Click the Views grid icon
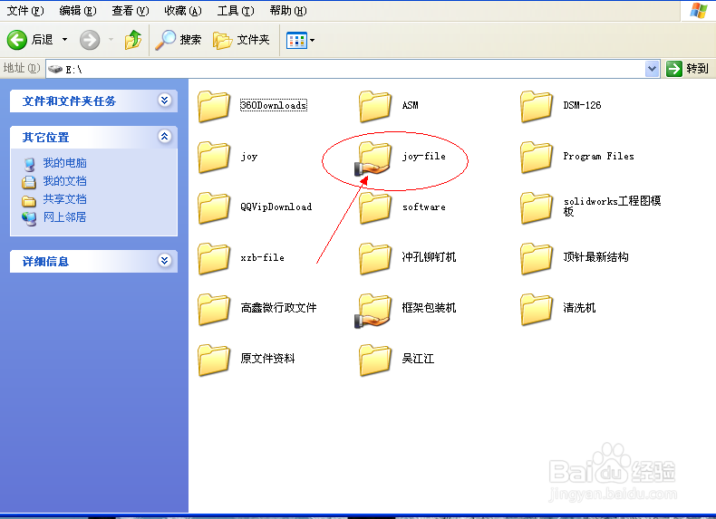 (x=296, y=40)
